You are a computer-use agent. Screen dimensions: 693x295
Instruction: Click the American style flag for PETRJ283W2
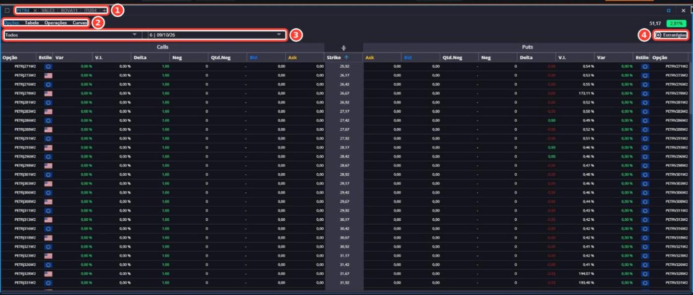48,111
